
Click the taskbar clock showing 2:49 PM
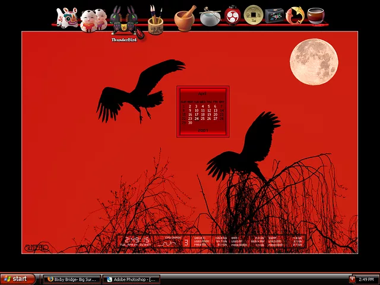pos(366,278)
